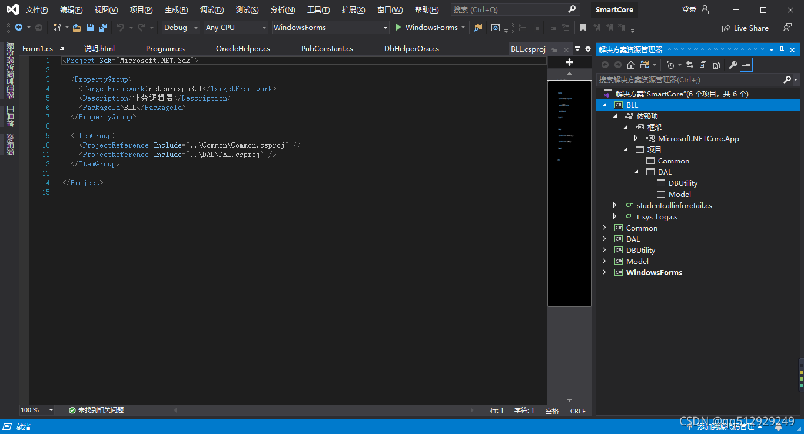The height and width of the screenshot is (434, 804).
Task: Click the Undo arrow icon
Action: [x=121, y=27]
